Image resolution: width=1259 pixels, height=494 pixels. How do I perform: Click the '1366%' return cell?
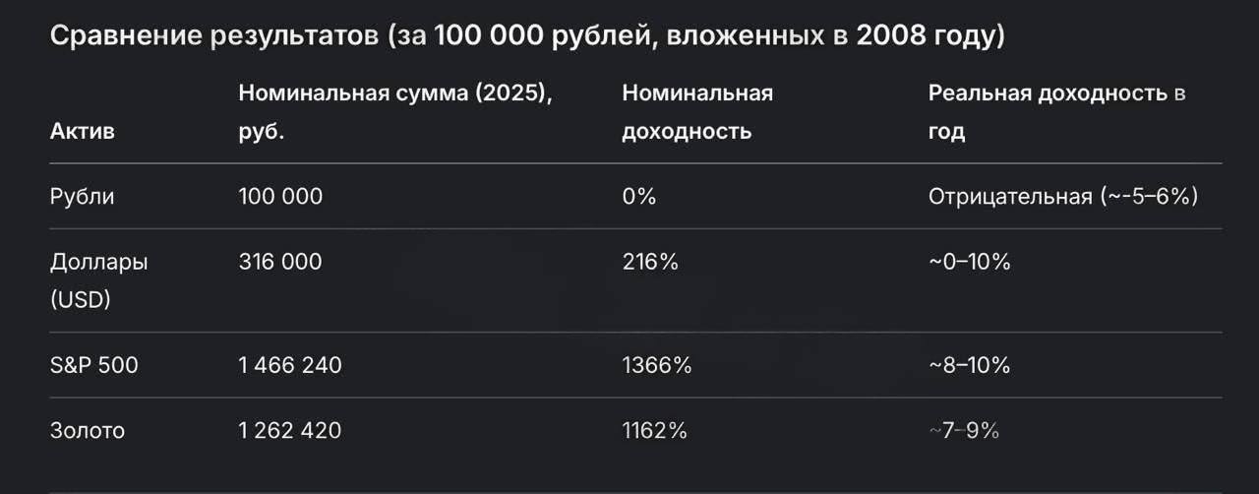(x=657, y=365)
